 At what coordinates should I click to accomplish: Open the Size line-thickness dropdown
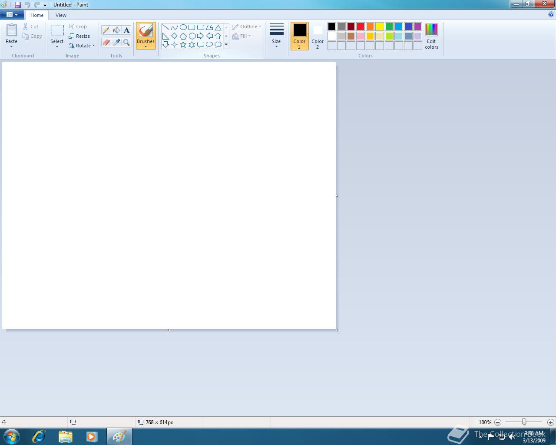click(276, 36)
